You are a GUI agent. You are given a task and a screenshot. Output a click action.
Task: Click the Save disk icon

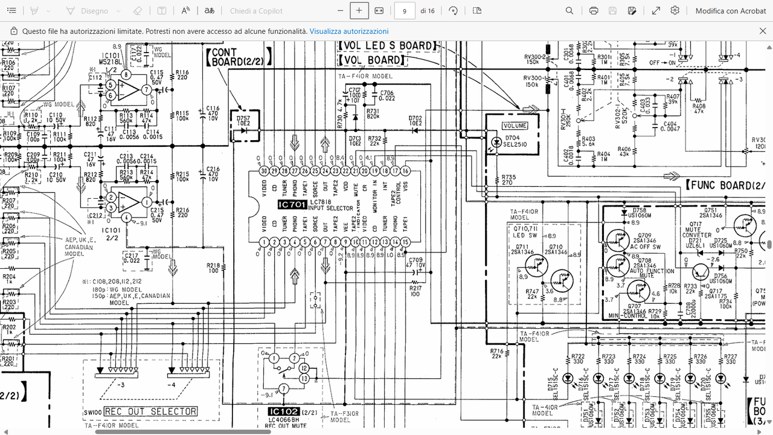613,11
